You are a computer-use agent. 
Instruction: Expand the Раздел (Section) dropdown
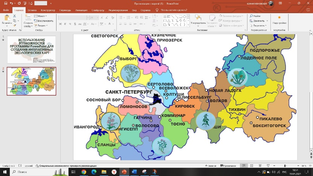point(41,26)
